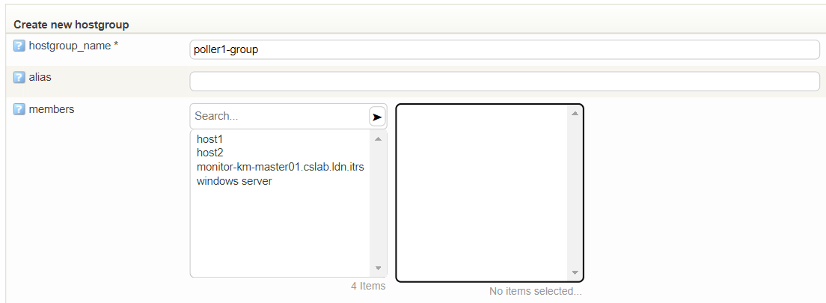826x303 pixels.
Task: Click the alias label text
Action: pos(40,77)
